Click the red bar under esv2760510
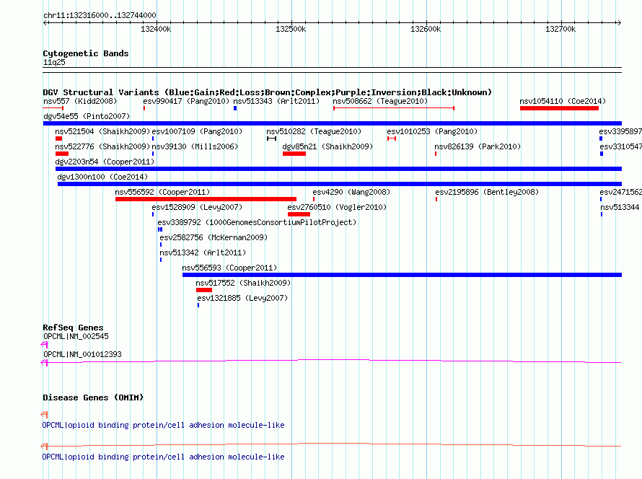The height and width of the screenshot is (479, 642). click(299, 214)
